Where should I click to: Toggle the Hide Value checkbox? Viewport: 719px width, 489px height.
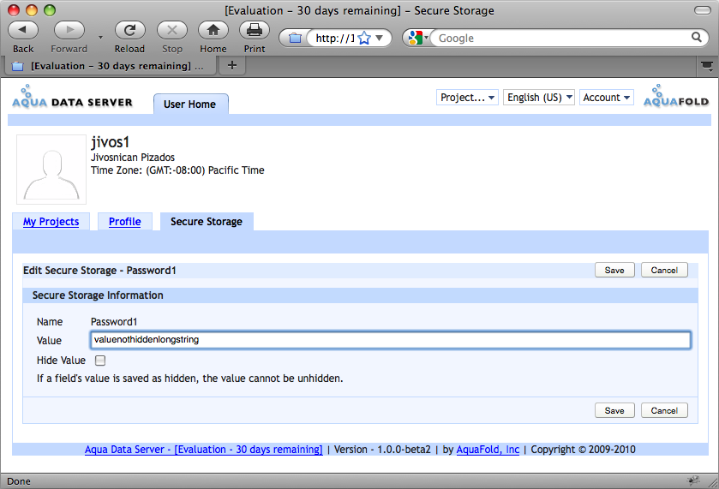[100, 361]
